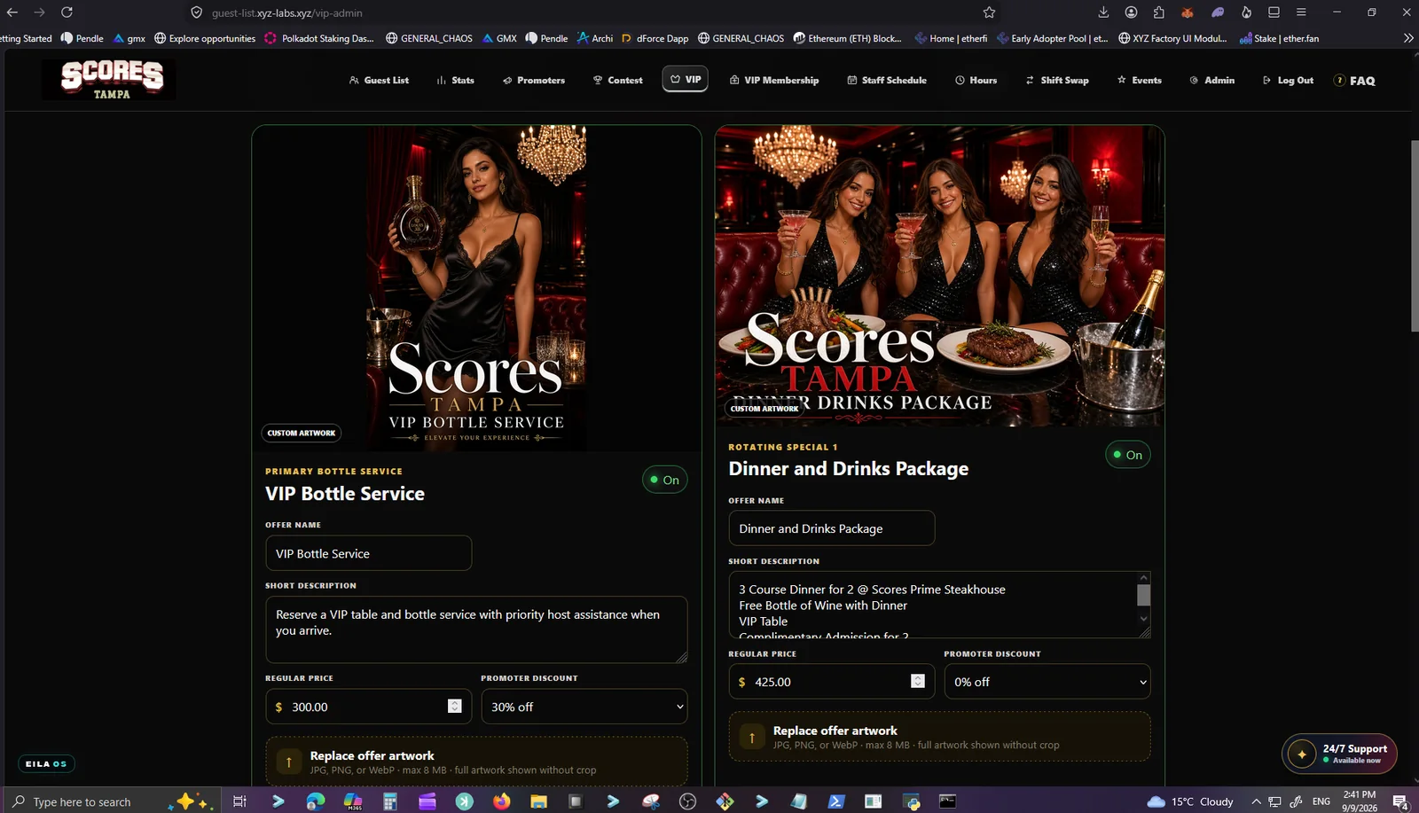This screenshot has width=1419, height=813.
Task: Show hidden system tray icons
Action: click(1256, 801)
